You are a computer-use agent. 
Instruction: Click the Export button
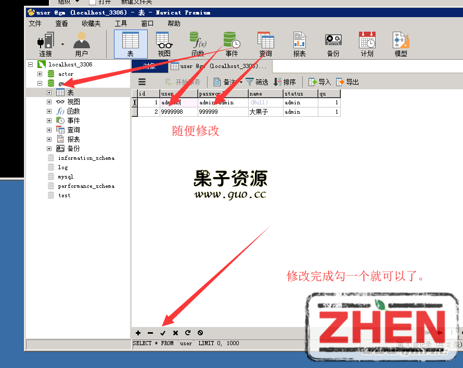click(x=348, y=82)
